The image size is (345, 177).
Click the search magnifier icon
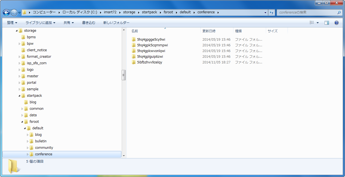[339, 12]
